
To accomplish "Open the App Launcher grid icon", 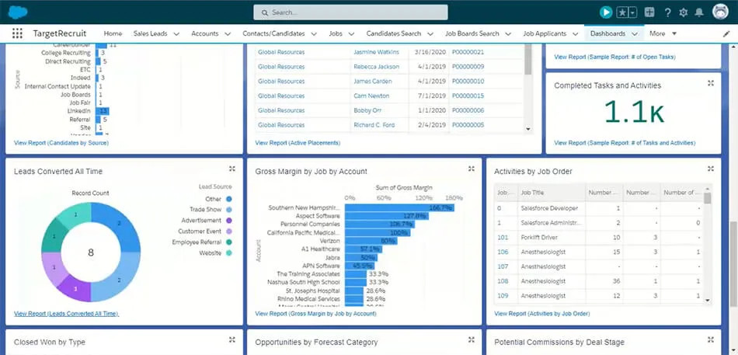I will pos(17,33).
